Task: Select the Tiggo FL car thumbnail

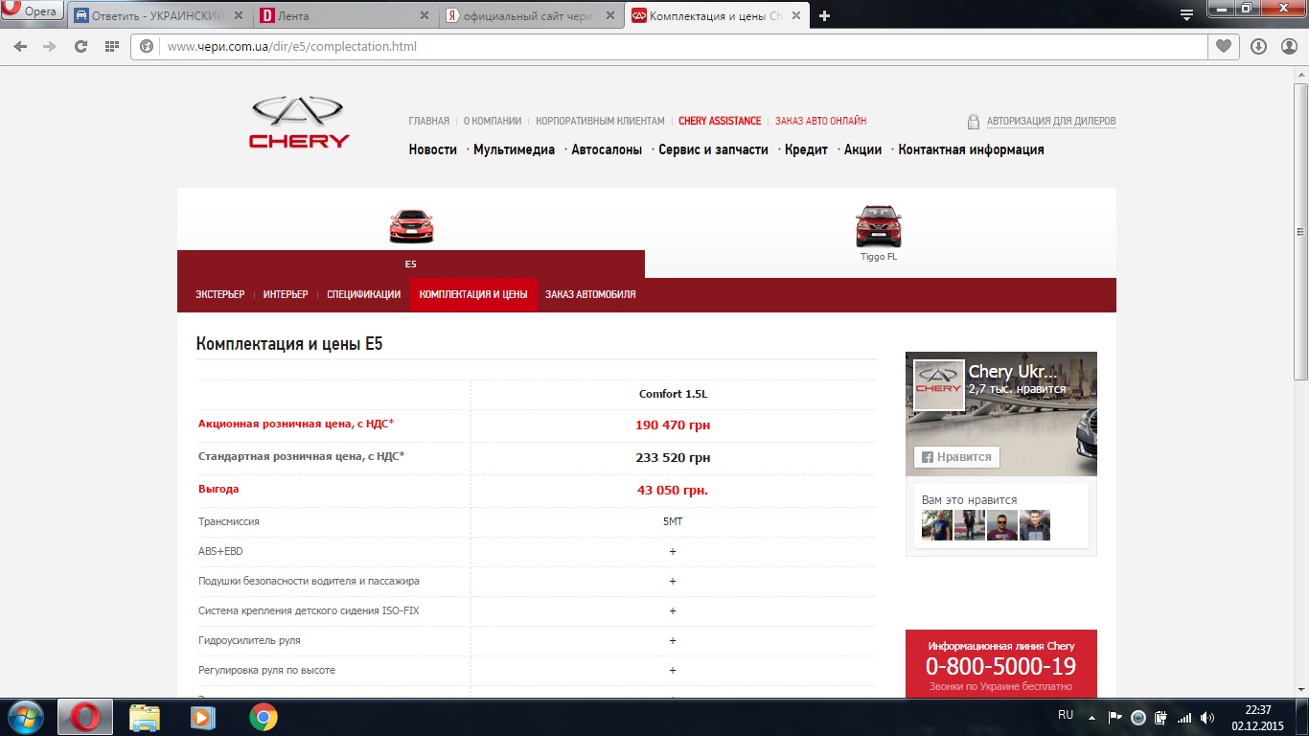Action: click(879, 226)
